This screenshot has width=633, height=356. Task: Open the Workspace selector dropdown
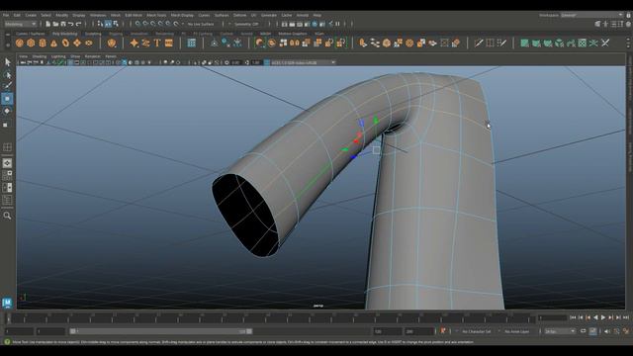(x=591, y=15)
